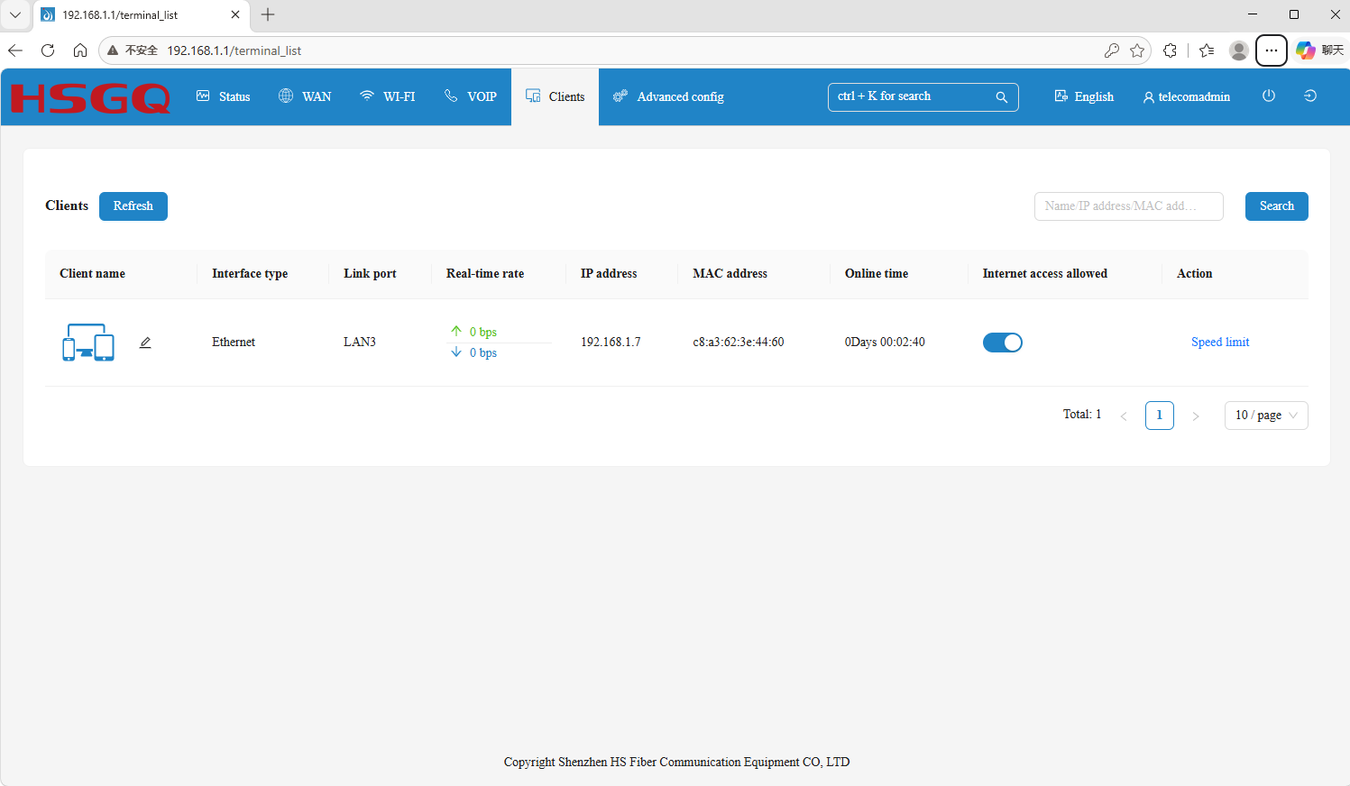Viewport: 1350px width, 786px height.
Task: Open the favorites list icon
Action: pyautogui.click(x=1207, y=50)
